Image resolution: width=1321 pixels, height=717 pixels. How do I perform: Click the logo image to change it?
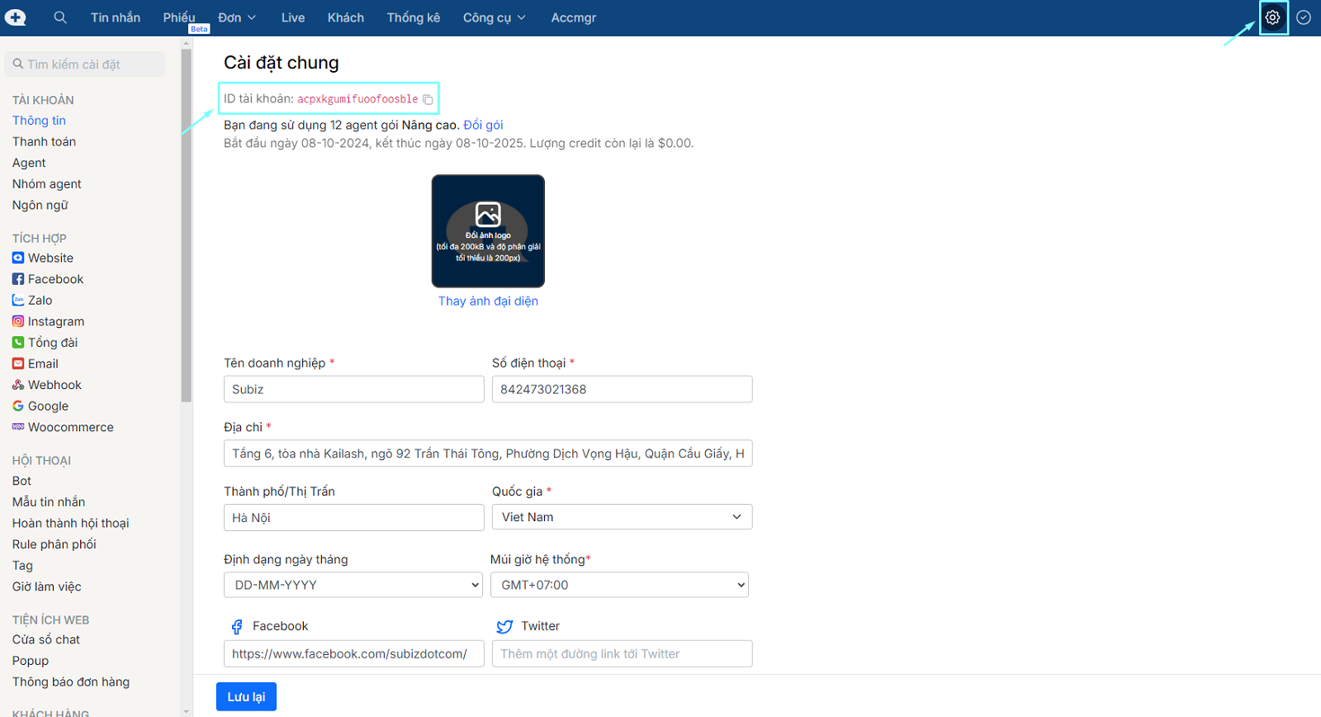488,231
